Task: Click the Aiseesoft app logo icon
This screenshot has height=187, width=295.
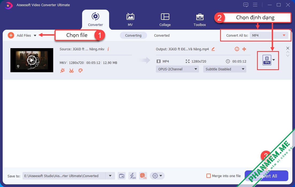Action: coord(9,5)
